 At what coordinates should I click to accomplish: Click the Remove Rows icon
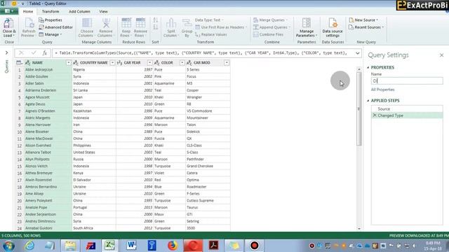click(x=140, y=27)
